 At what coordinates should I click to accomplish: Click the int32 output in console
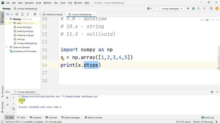click(x=22, y=100)
